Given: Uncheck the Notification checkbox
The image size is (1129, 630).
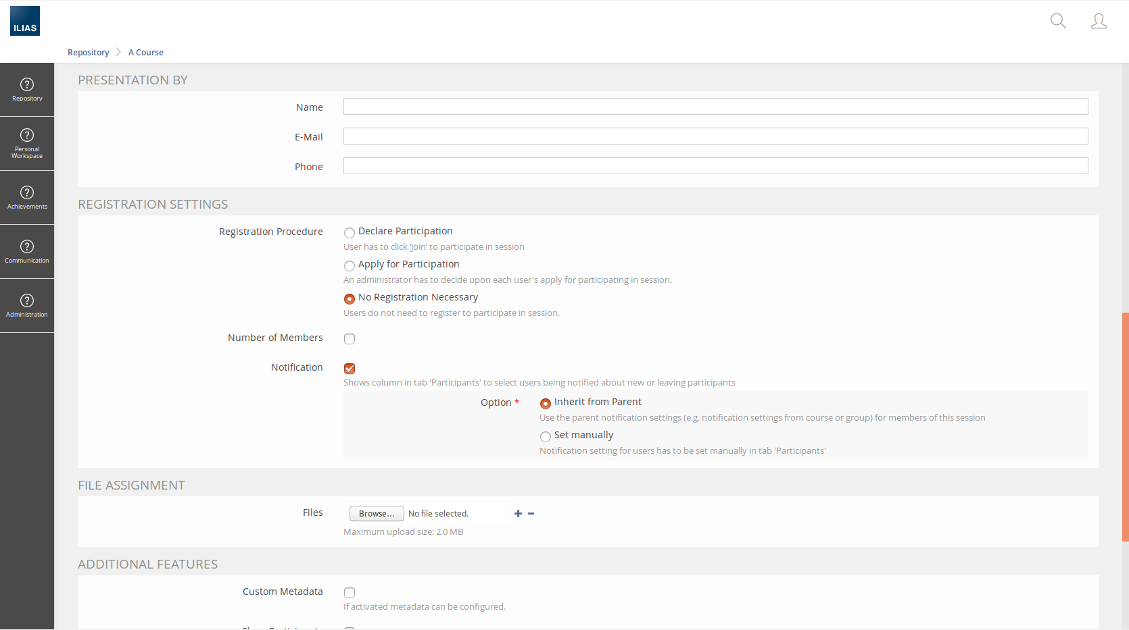Looking at the screenshot, I should point(350,369).
